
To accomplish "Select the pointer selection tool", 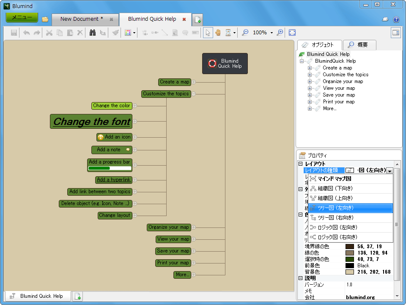I will point(208,33).
